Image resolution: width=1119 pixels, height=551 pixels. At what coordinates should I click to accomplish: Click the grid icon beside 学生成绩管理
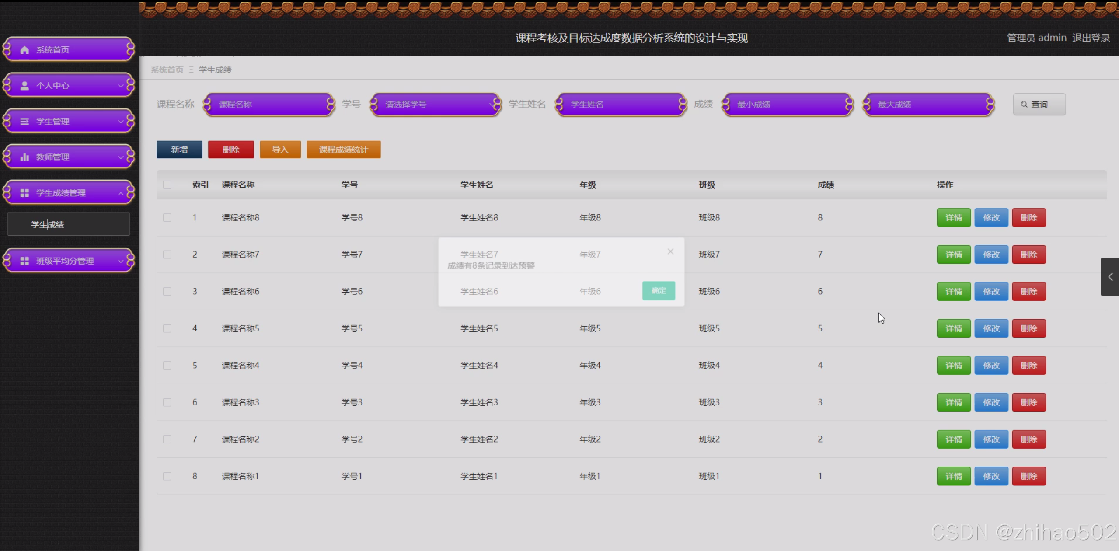coord(24,193)
